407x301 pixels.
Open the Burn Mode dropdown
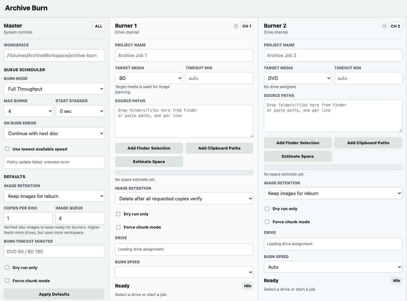[x=54, y=89]
